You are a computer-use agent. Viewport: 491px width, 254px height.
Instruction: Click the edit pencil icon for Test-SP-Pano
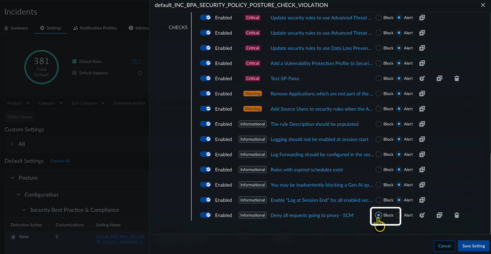pyautogui.click(x=422, y=78)
